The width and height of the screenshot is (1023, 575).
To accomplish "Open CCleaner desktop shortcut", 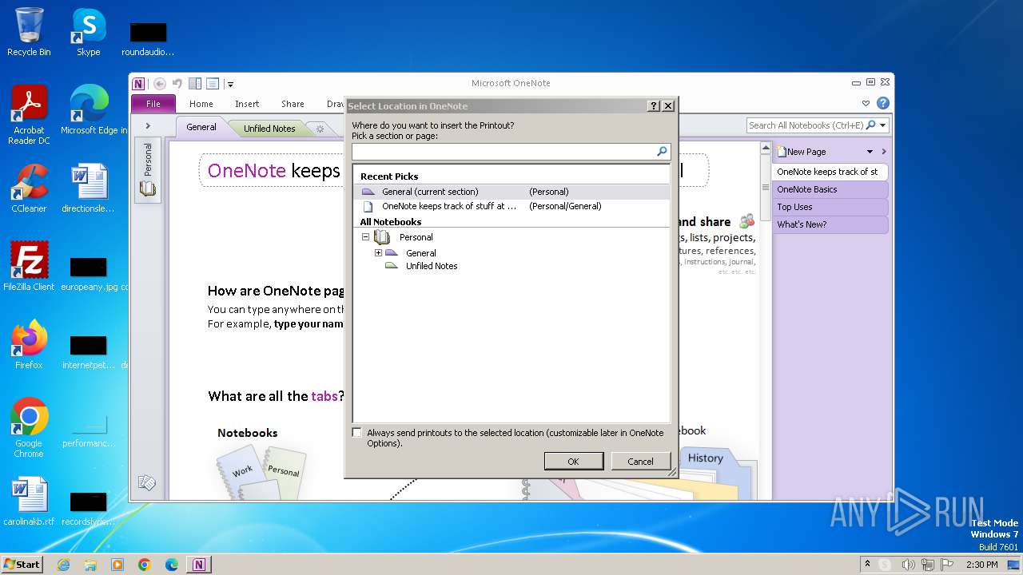I will coord(29,188).
